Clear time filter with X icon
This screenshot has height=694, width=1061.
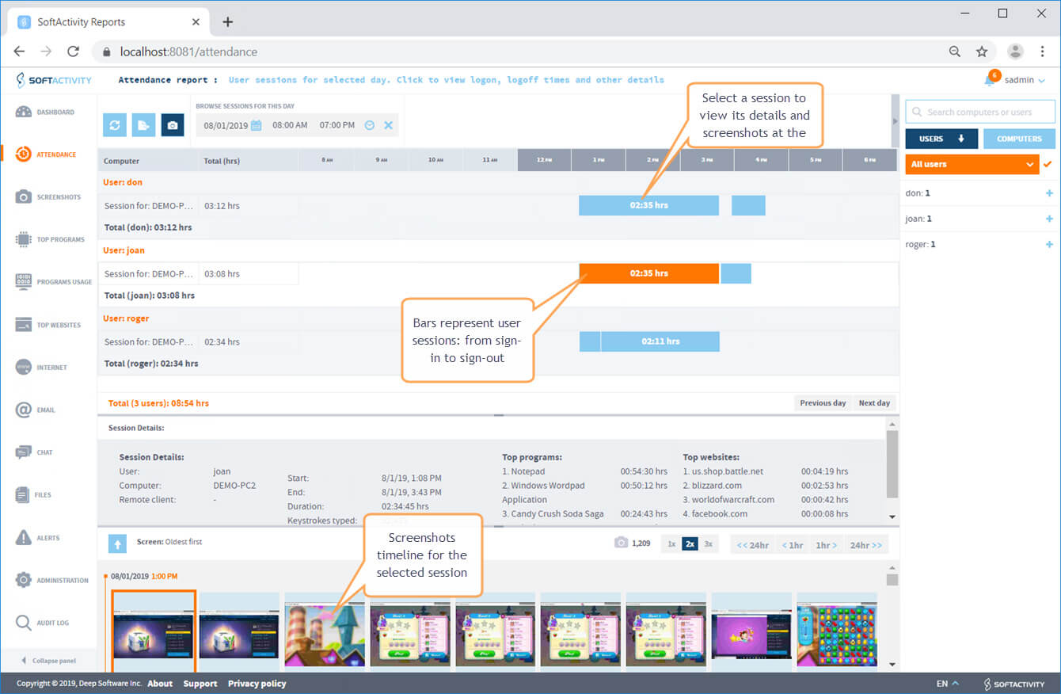point(388,125)
